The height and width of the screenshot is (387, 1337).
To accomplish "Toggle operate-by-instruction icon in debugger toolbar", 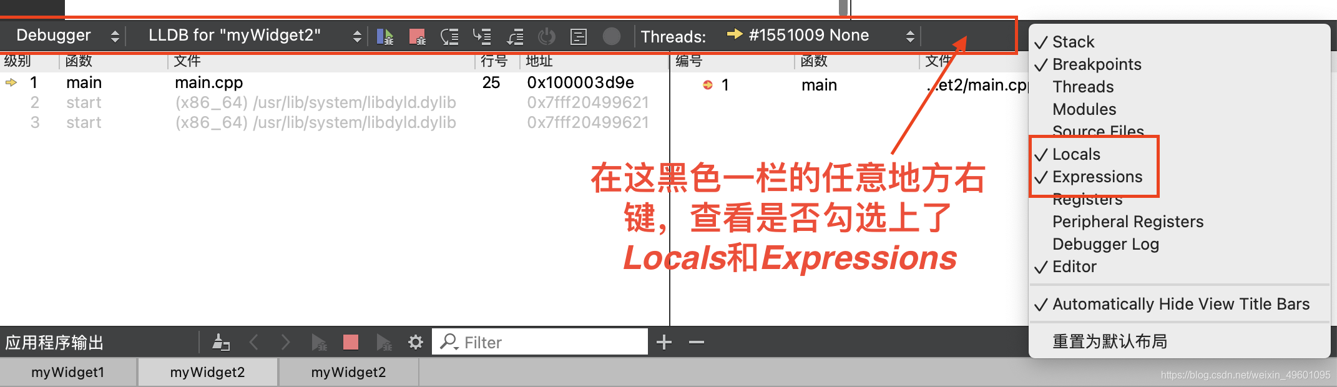I will (579, 36).
